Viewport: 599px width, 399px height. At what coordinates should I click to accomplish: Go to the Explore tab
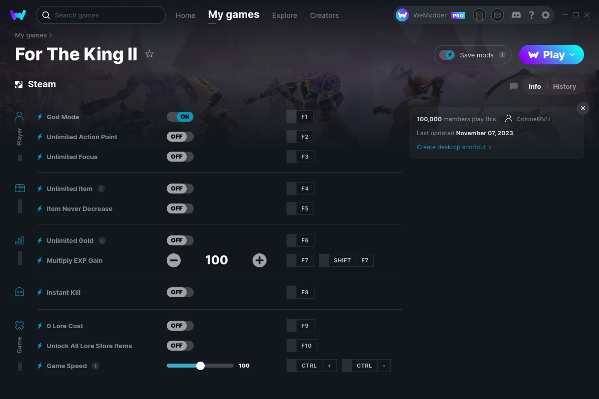tap(285, 15)
